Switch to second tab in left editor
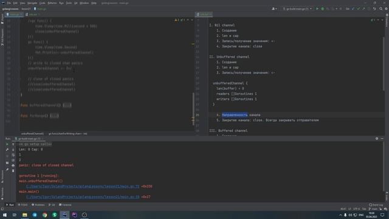This screenshot has width=389, height=219. 32,15
